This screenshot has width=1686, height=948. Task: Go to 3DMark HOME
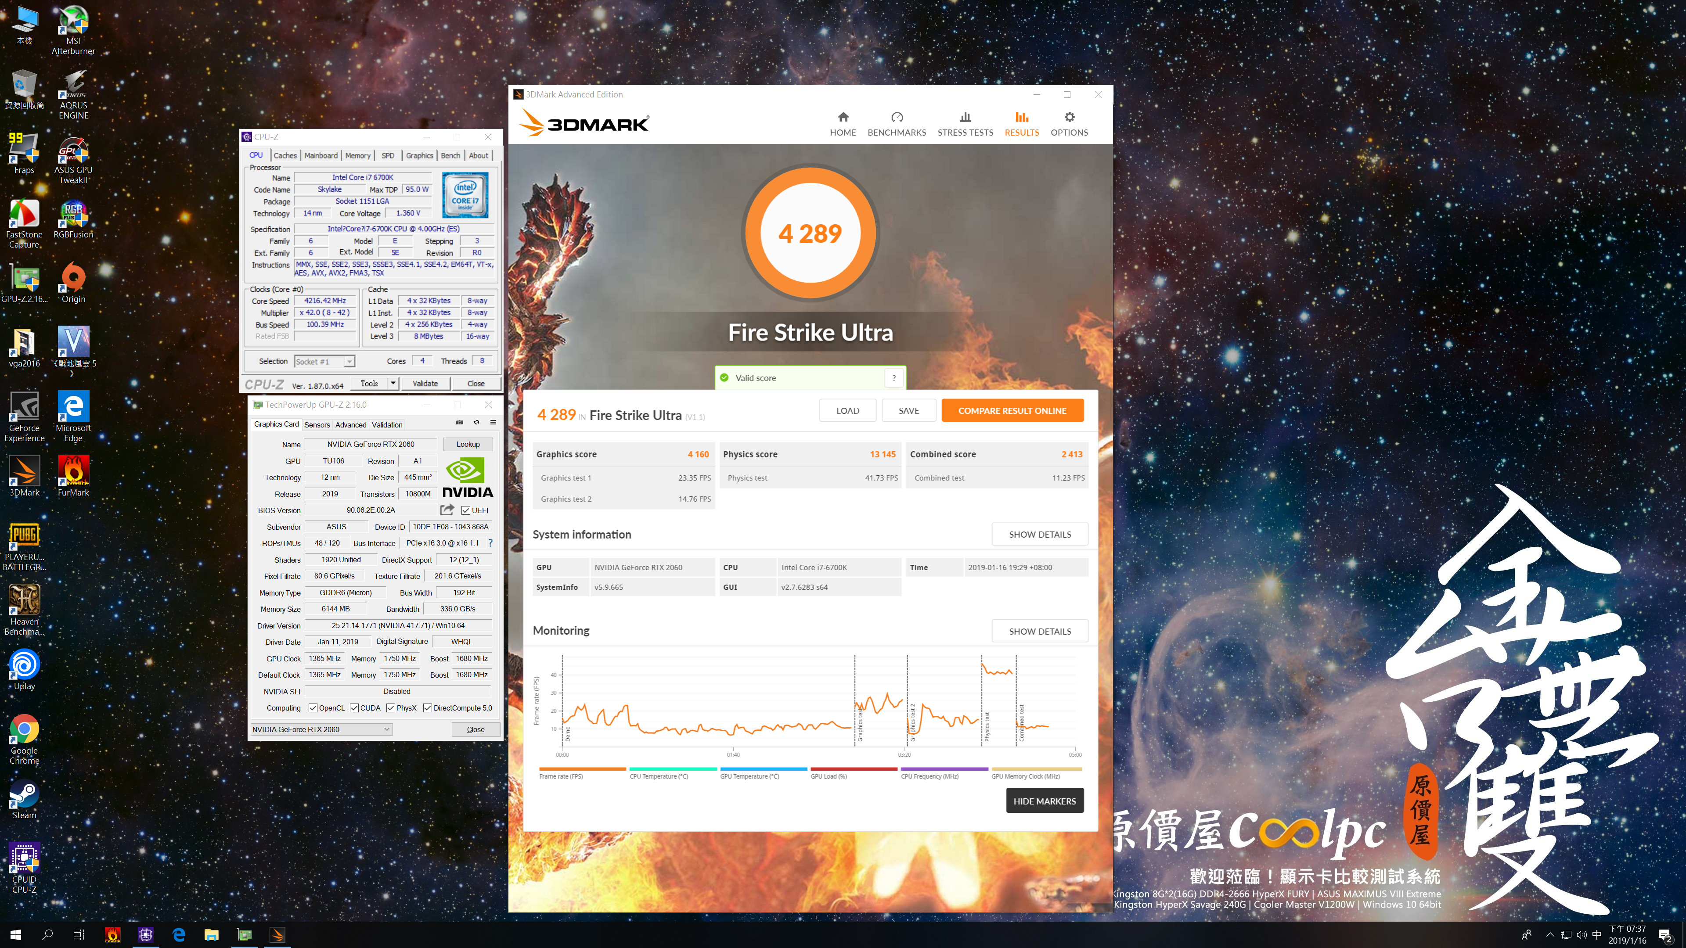[x=843, y=124]
